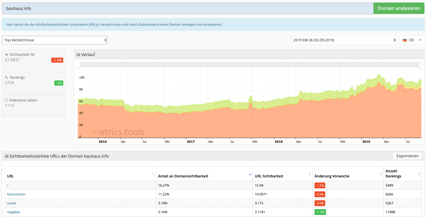
Task: Open the 2019 KW 36 date dropdown
Action: [344, 40]
